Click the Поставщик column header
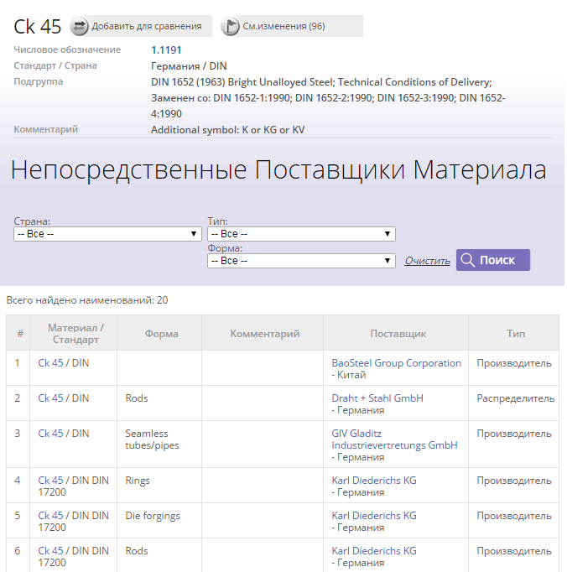This screenshot has width=567, height=572. tap(396, 334)
